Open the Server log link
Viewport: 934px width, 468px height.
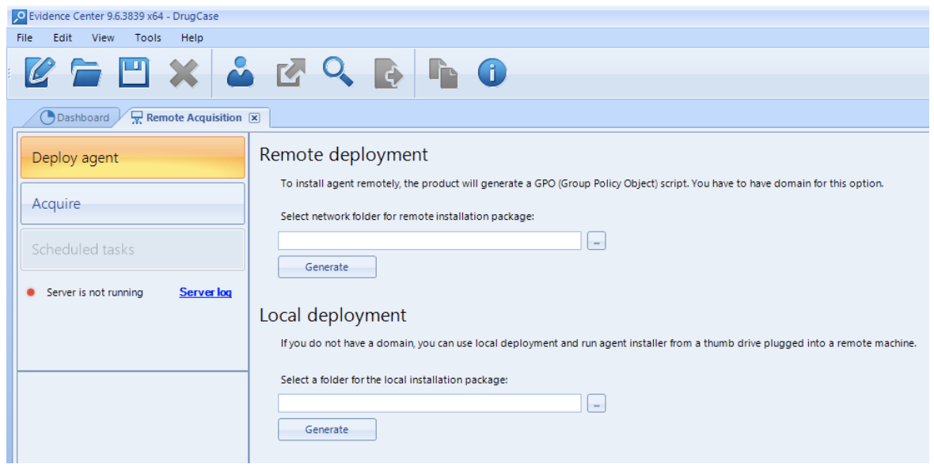click(206, 292)
